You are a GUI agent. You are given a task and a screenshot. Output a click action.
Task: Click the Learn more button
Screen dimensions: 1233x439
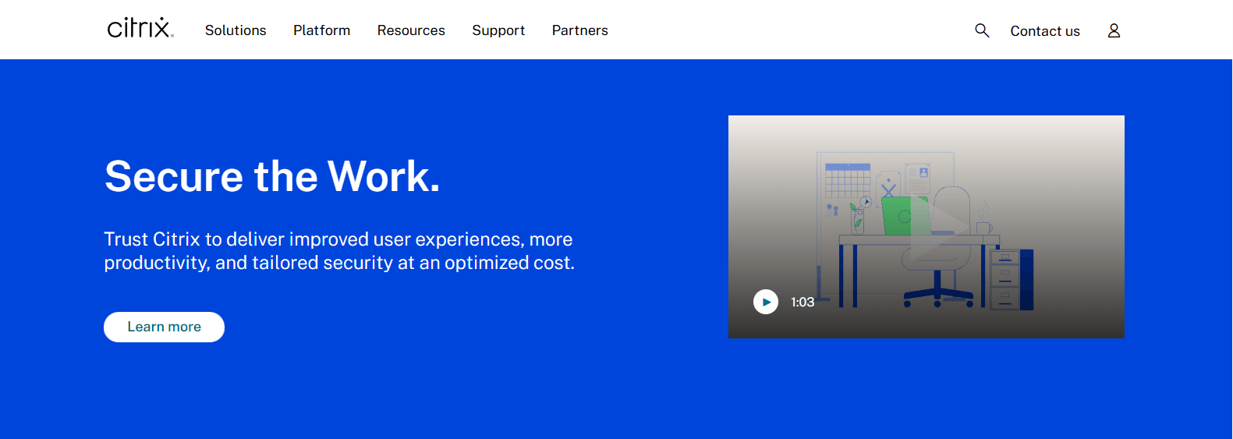tap(164, 327)
